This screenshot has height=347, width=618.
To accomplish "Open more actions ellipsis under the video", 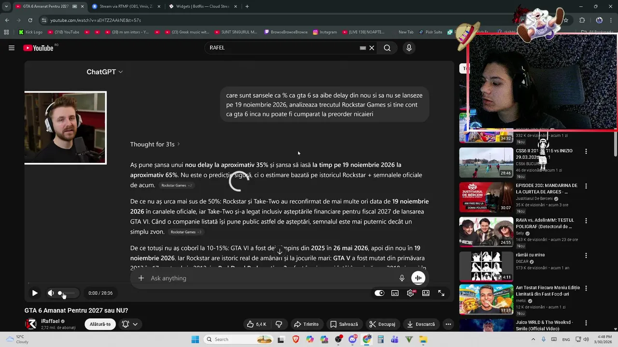I will click(x=448, y=324).
